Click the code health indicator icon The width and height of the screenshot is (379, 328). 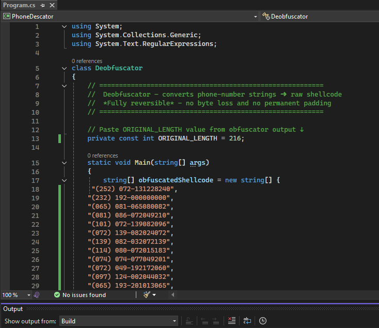37,295
